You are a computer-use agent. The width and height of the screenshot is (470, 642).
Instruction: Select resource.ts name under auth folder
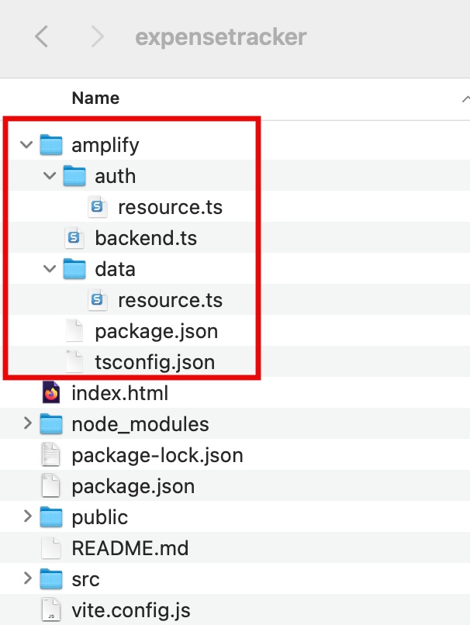171,208
